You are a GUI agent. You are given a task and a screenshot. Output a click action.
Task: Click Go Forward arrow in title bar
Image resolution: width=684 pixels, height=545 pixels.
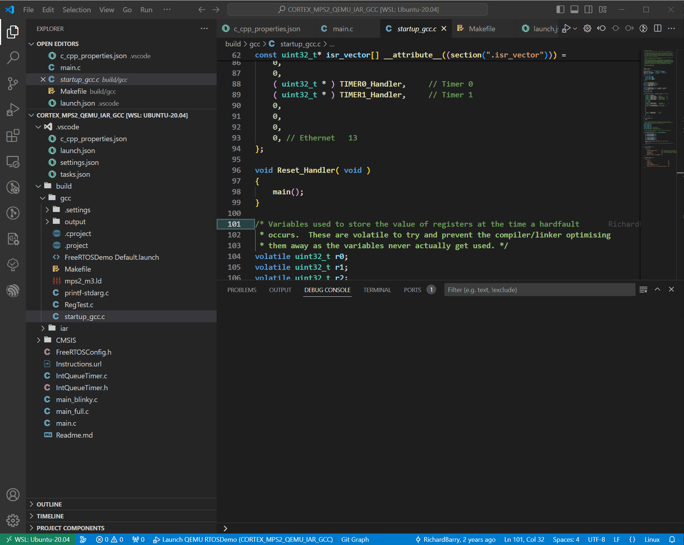coord(216,10)
